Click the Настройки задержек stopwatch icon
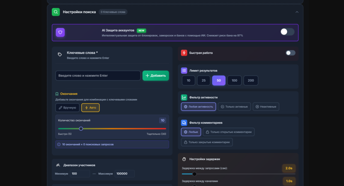The height and width of the screenshot is (186, 344). tap(184, 159)
